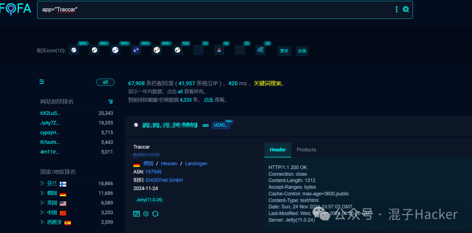Click the Lanzingen city link

tap(196, 163)
